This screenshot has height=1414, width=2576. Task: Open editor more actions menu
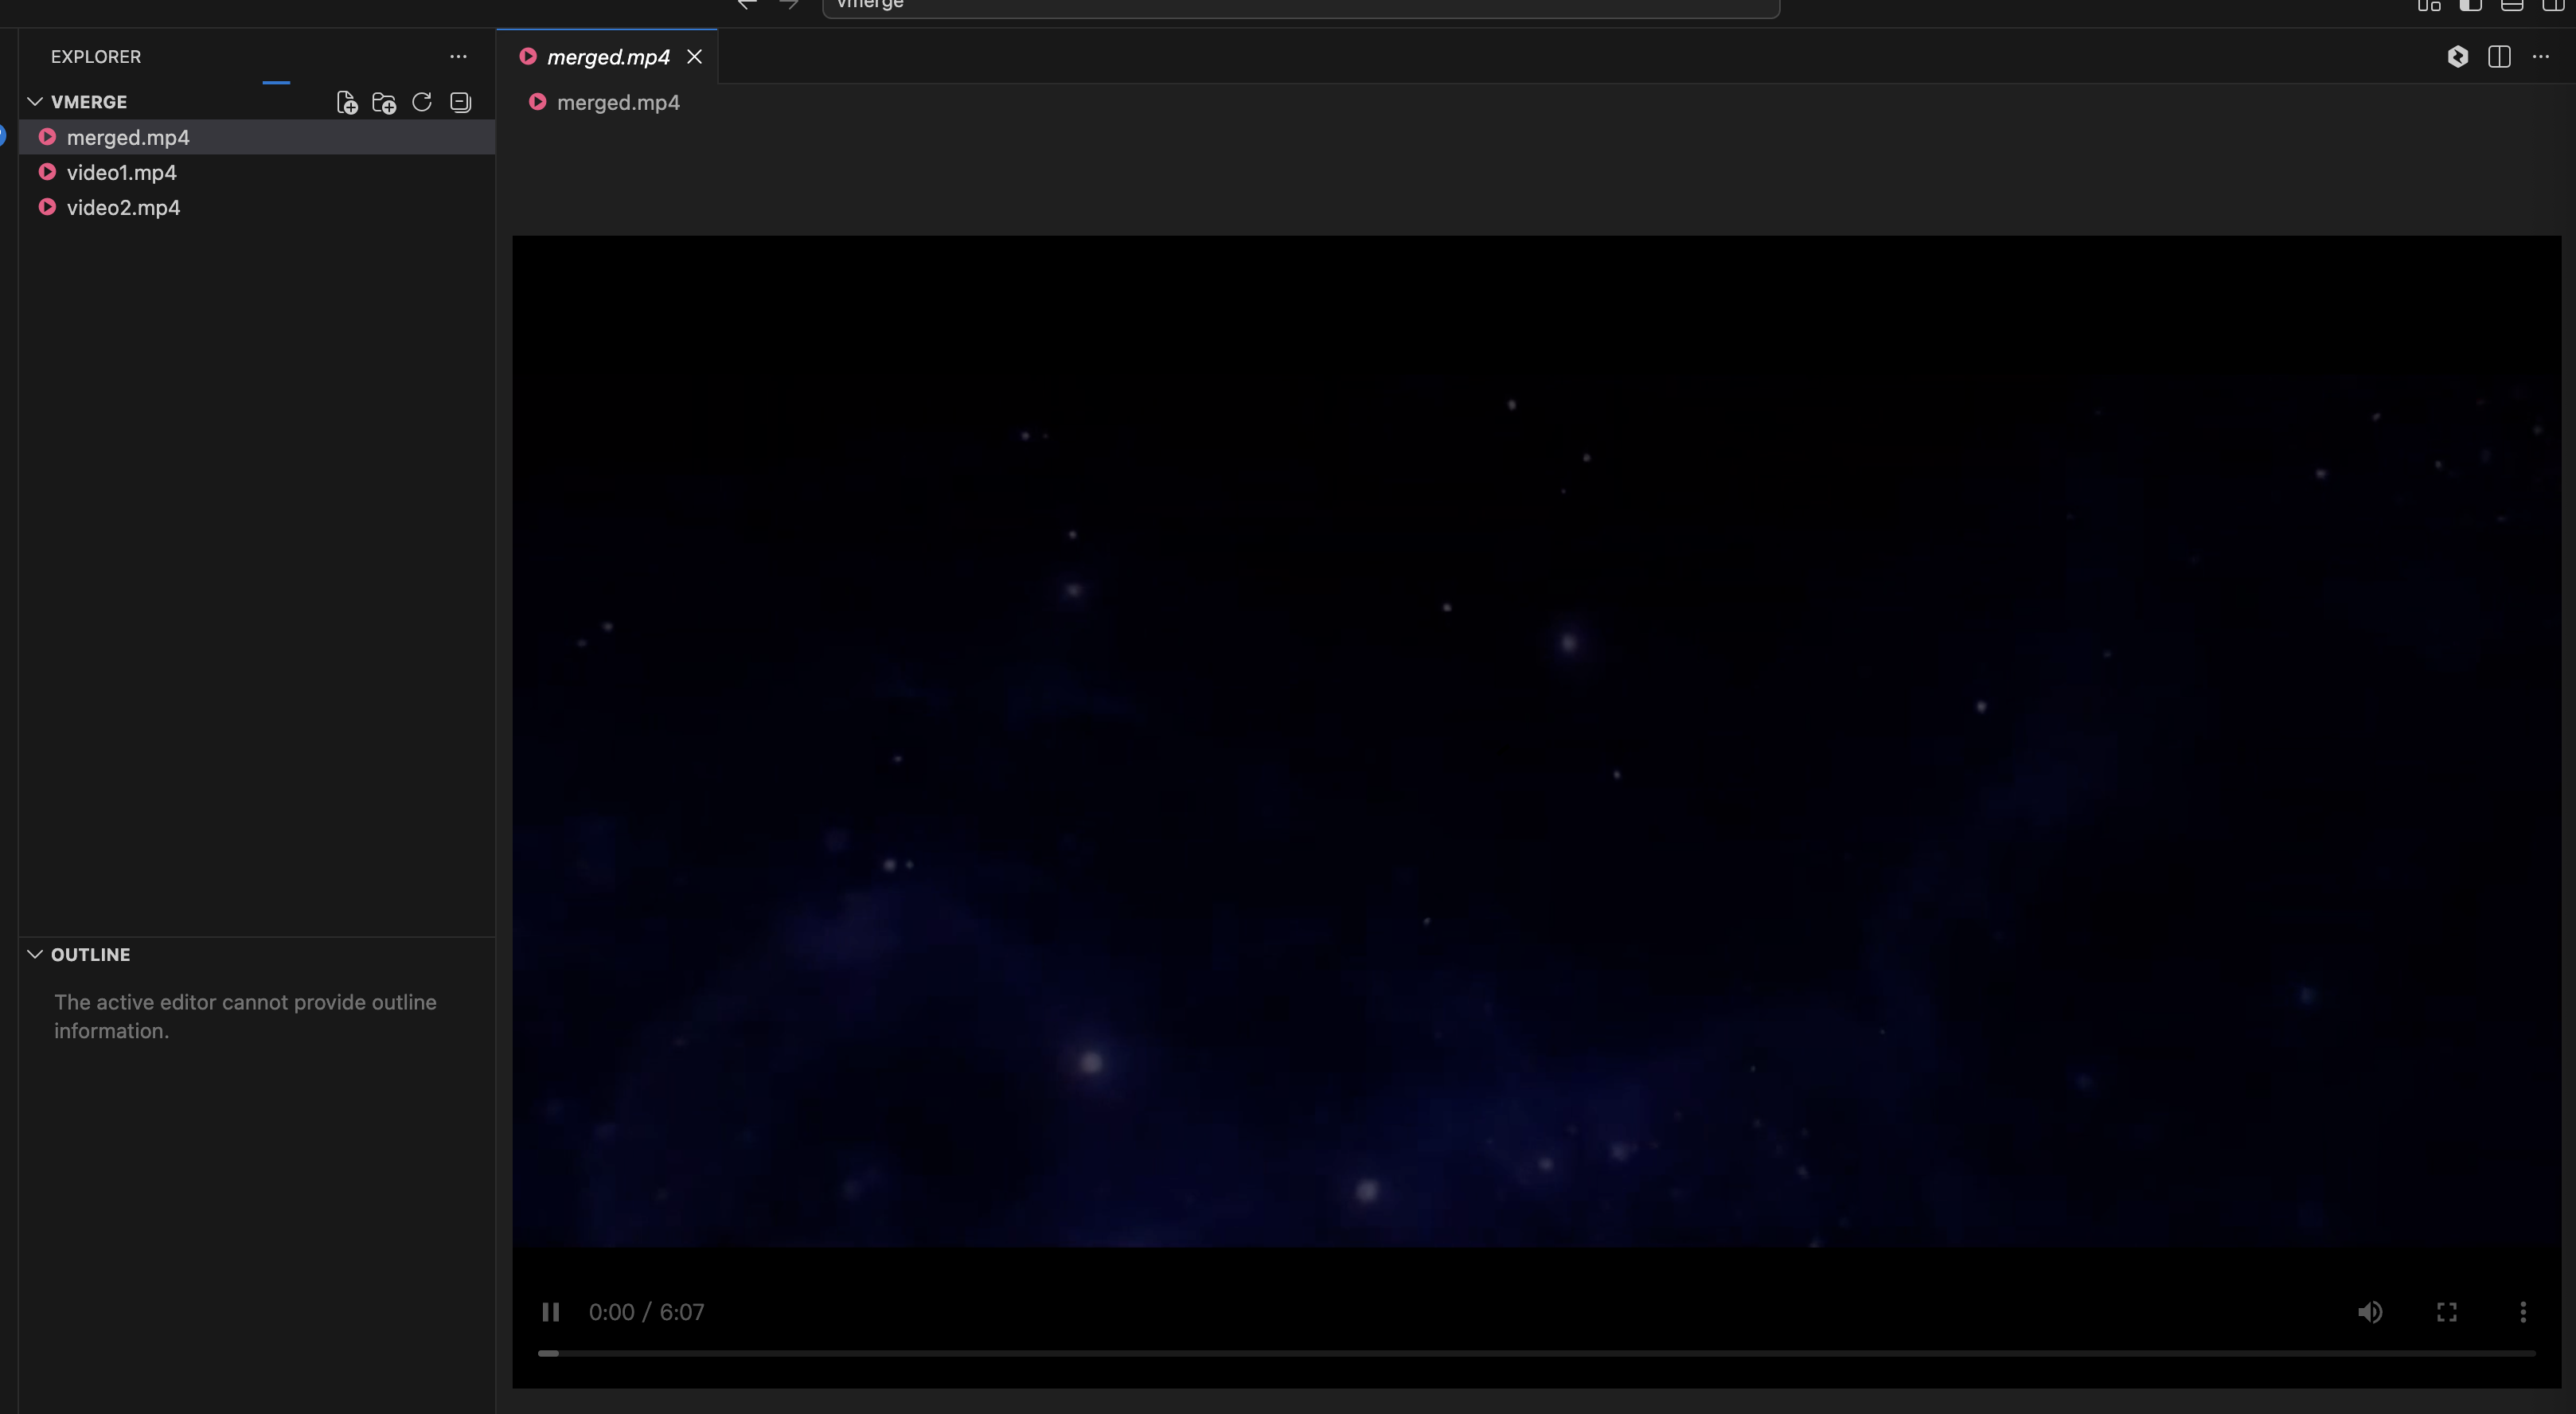[x=2540, y=56]
